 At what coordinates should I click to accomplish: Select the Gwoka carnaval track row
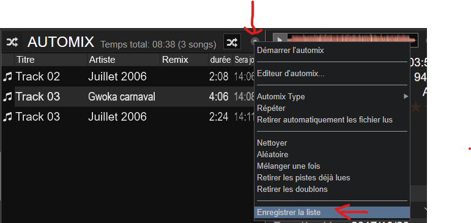coord(129,97)
